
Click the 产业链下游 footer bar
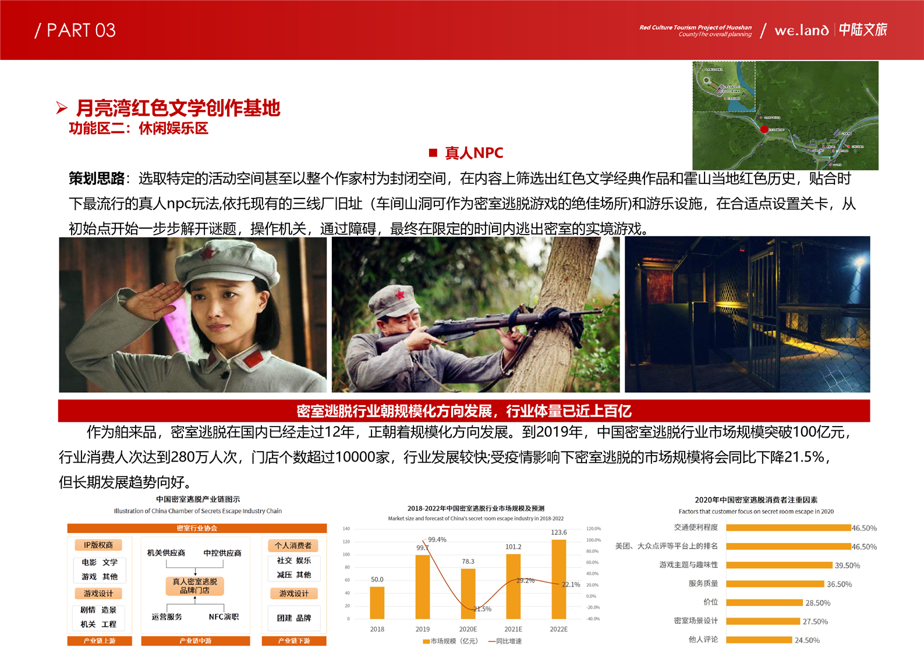pos(294,641)
